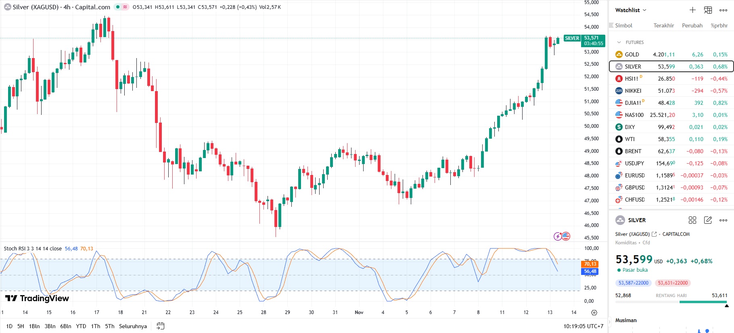The height and width of the screenshot is (333, 734).
Task: Open chart settings gear on the time axis
Action: pos(594,312)
